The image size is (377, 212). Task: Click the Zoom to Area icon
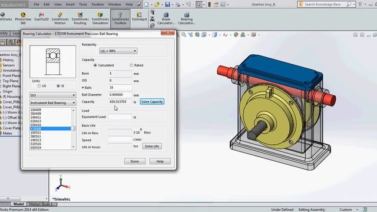pyautogui.click(x=184, y=35)
